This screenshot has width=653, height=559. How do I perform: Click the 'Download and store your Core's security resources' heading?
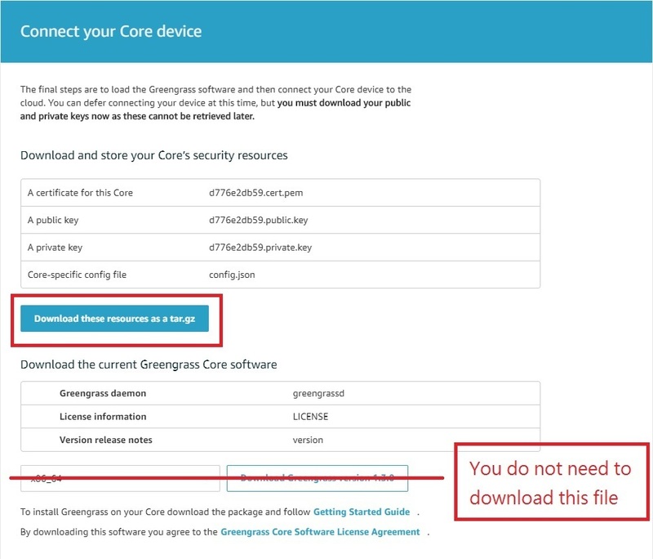pyautogui.click(x=154, y=155)
